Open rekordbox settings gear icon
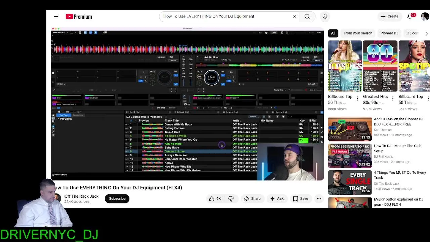This screenshot has width=430, height=242. 282,33
